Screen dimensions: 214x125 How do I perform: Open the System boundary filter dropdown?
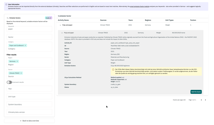(x=29, y=104)
